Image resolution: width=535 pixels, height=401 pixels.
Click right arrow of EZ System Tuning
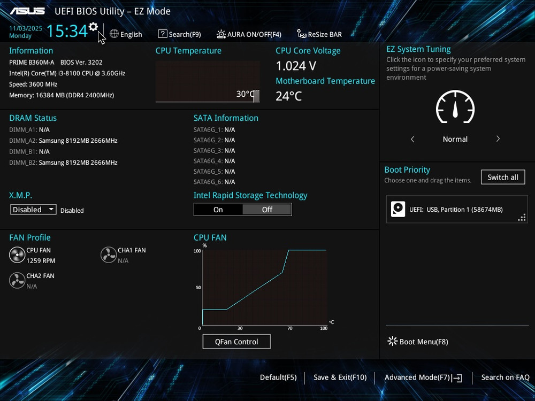[x=498, y=139]
